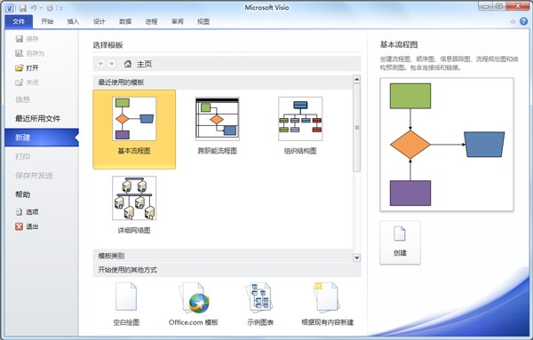Click 根据现有内容新建 icon
533x340 pixels.
pyautogui.click(x=326, y=297)
